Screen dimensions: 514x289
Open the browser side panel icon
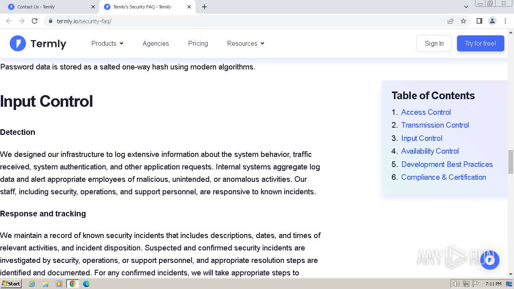pos(479,21)
